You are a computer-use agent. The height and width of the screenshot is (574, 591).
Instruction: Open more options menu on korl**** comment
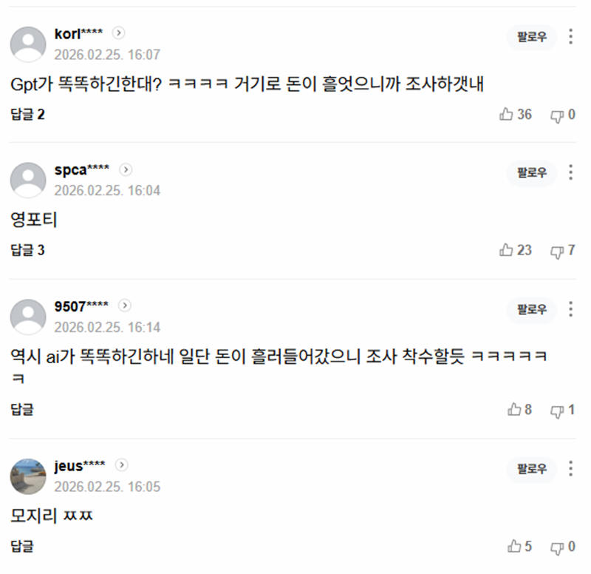coord(570,36)
